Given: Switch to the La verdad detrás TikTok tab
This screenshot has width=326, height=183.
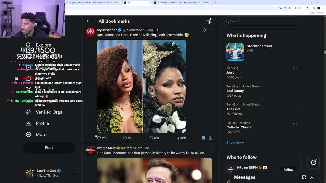Looking at the screenshot, I should (x=167, y=3).
